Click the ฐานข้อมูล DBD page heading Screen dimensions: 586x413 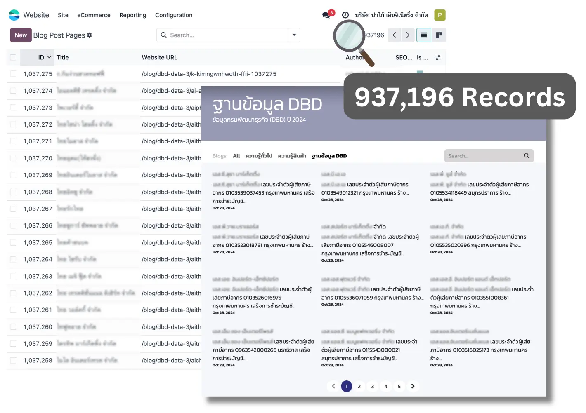[267, 105]
